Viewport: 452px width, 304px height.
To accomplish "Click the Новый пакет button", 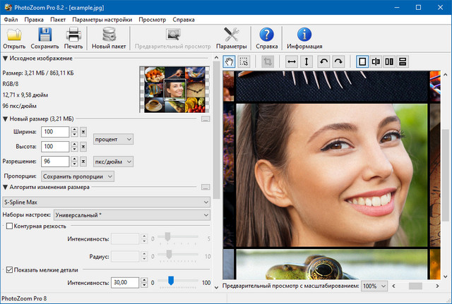I will 109,39.
